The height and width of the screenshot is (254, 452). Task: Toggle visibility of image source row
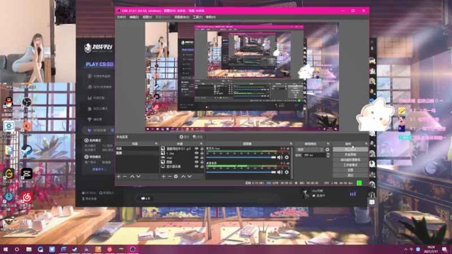click(196, 162)
